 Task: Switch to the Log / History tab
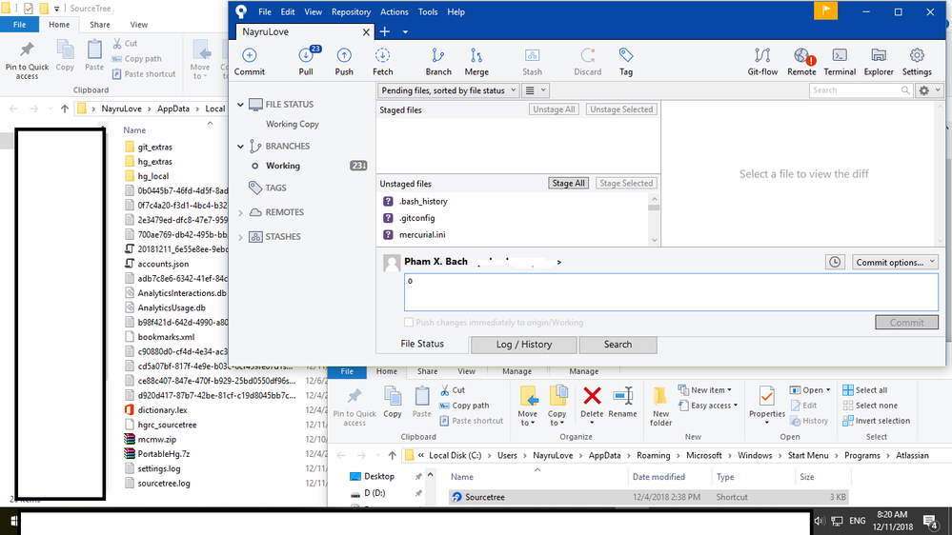point(524,345)
